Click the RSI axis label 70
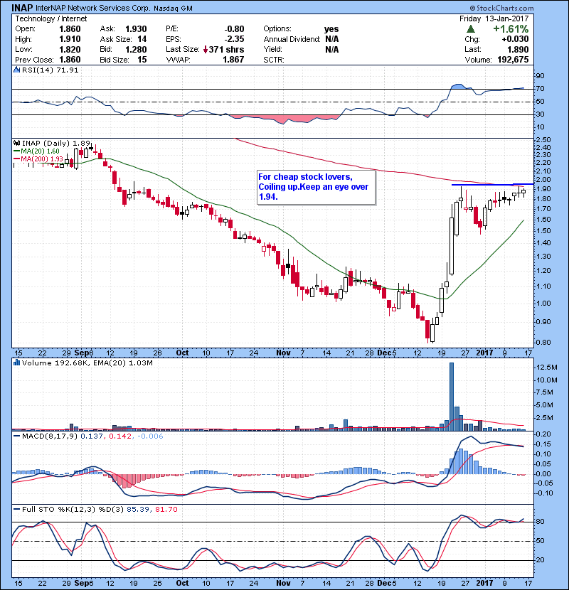Viewport: 569px width, 590px height. (540, 89)
